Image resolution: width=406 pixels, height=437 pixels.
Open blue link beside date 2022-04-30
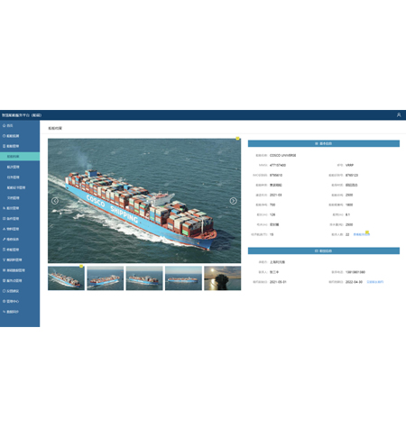(x=375, y=282)
